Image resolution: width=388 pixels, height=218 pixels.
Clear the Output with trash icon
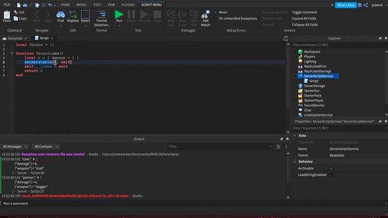click(x=278, y=147)
